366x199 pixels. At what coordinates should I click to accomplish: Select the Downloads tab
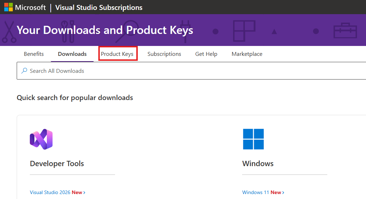pyautogui.click(x=72, y=54)
